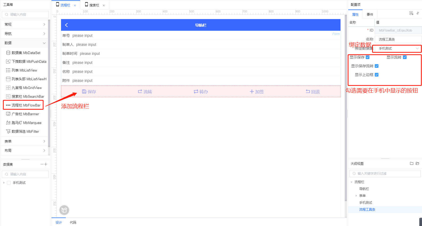Select the 流程栏 MbFlowBar component in toolbox

(23, 105)
